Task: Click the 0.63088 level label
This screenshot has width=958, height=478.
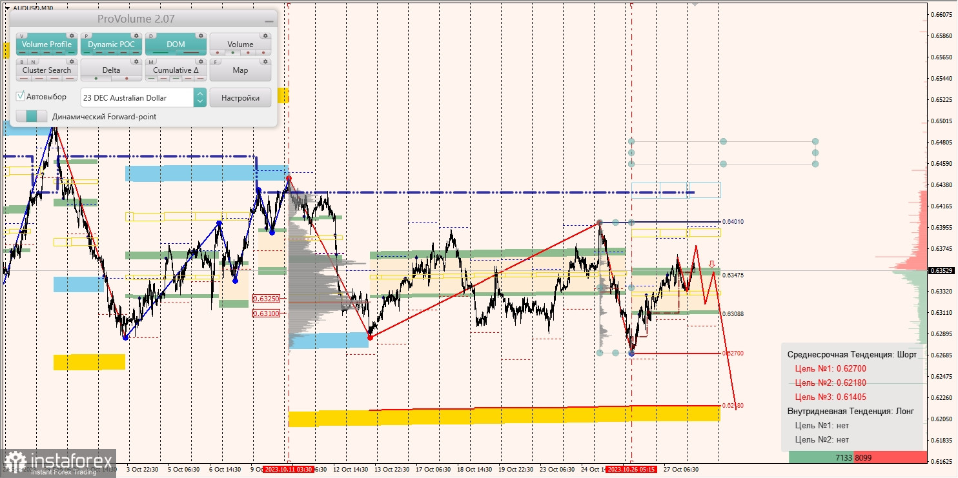Action: click(733, 314)
